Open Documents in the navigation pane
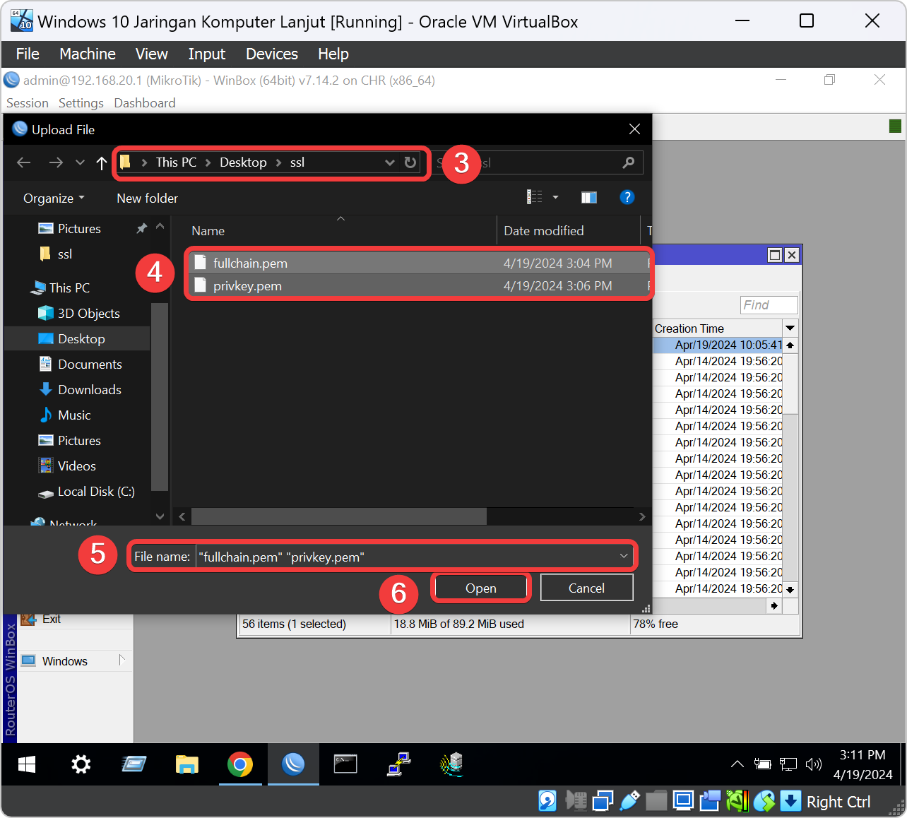The height and width of the screenshot is (818, 907). pyautogui.click(x=90, y=364)
